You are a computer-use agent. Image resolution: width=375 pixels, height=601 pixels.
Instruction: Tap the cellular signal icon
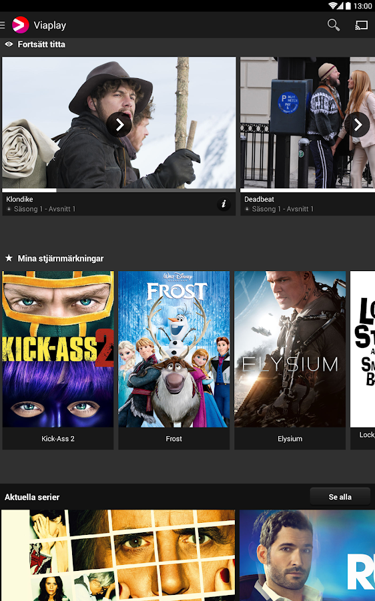pyautogui.click(x=340, y=6)
